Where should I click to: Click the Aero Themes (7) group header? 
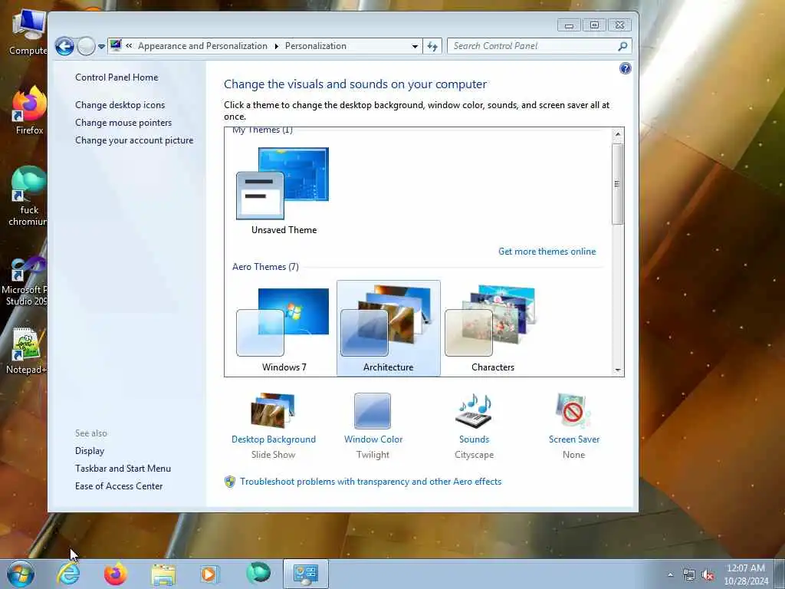point(265,267)
